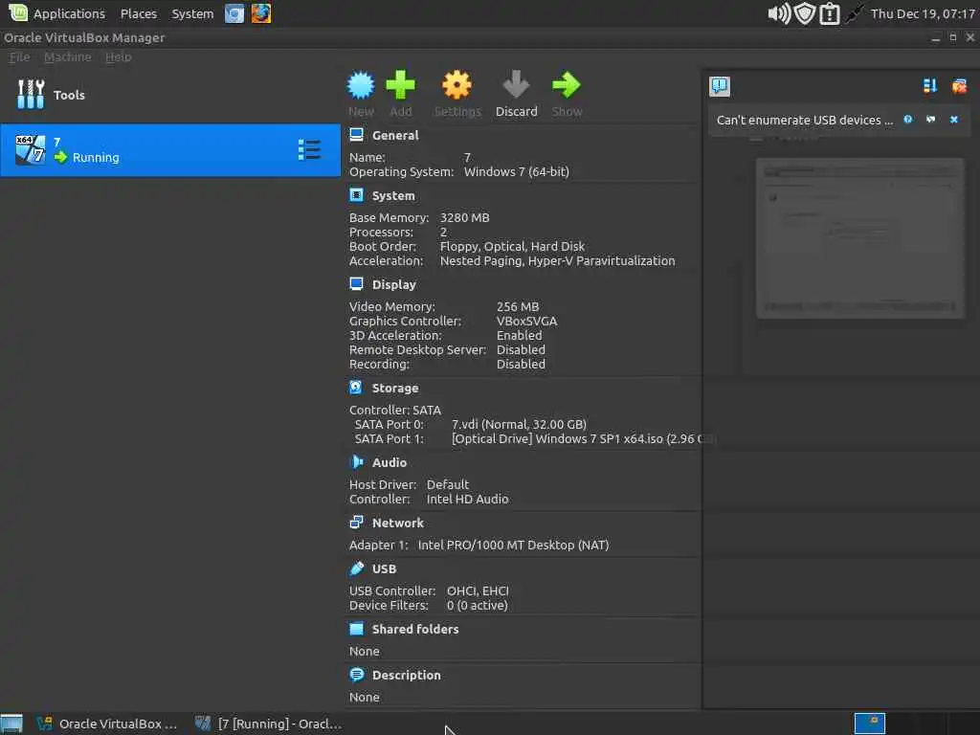980x735 pixels.
Task: Expand the Can't enumerate USB devices message
Action: click(804, 120)
